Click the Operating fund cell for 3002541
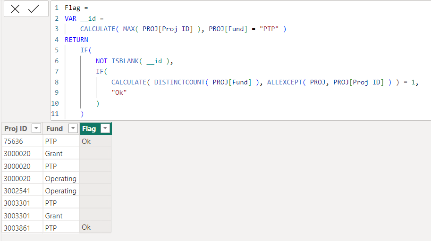This screenshot has width=431, height=241. pos(61,191)
